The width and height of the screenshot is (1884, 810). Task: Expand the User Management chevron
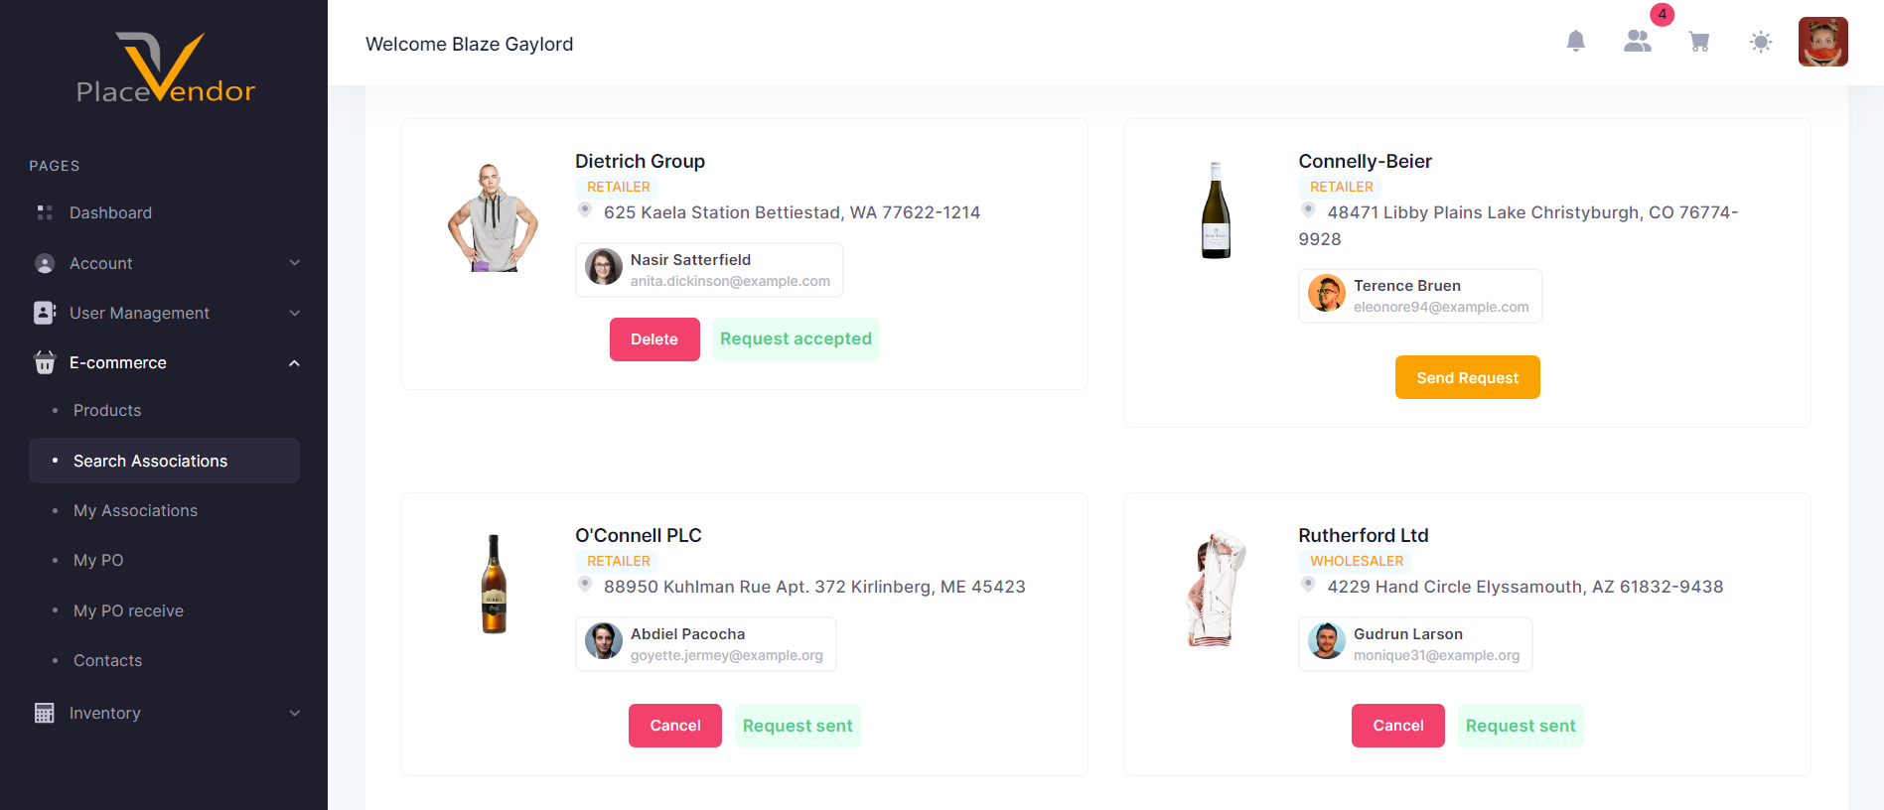pyautogui.click(x=294, y=313)
